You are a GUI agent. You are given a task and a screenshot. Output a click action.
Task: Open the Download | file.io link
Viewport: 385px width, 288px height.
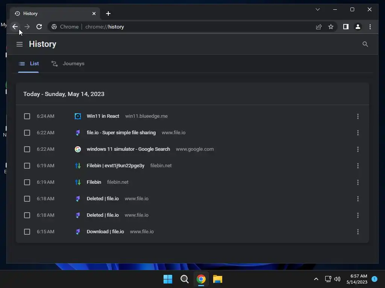pyautogui.click(x=105, y=232)
